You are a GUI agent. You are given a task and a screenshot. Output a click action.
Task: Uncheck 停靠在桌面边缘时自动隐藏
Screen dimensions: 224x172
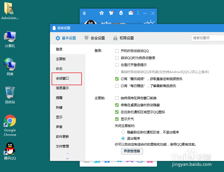coord(117,105)
